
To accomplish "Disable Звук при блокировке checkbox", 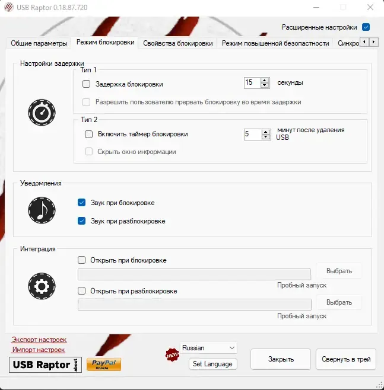I will (81, 203).
